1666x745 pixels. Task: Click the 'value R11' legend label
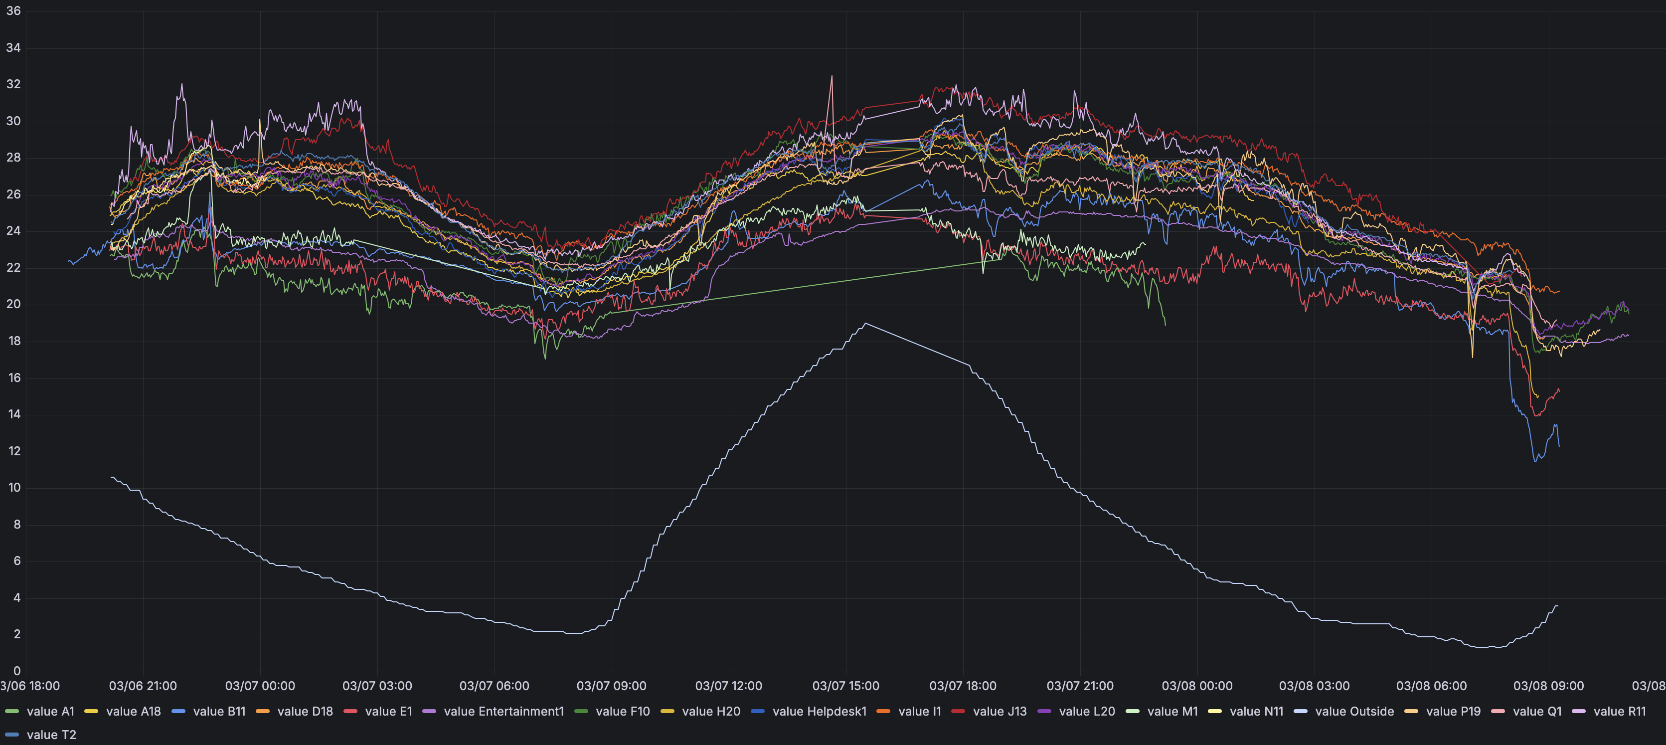click(1620, 712)
